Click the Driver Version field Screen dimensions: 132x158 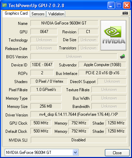point(79,114)
